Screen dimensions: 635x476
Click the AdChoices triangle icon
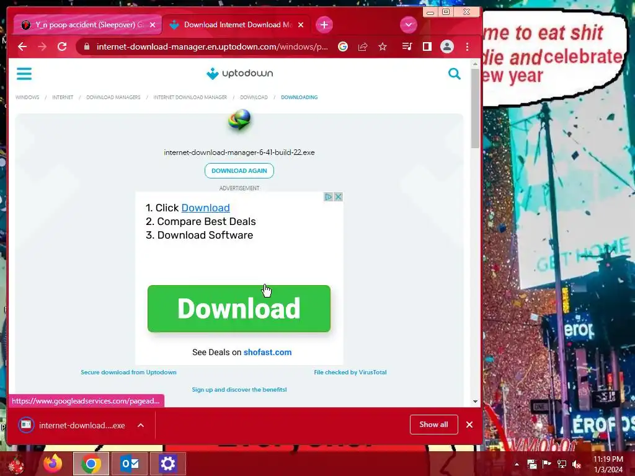(x=329, y=196)
